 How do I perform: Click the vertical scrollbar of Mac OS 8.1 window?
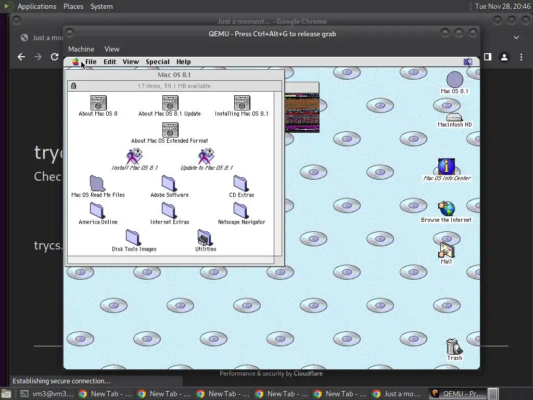click(278, 173)
